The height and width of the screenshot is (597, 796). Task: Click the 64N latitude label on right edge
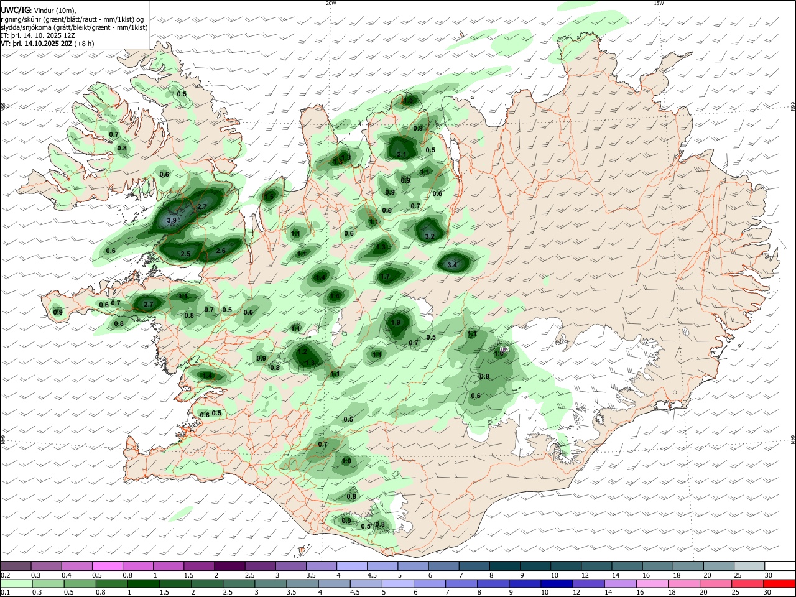[x=793, y=440]
